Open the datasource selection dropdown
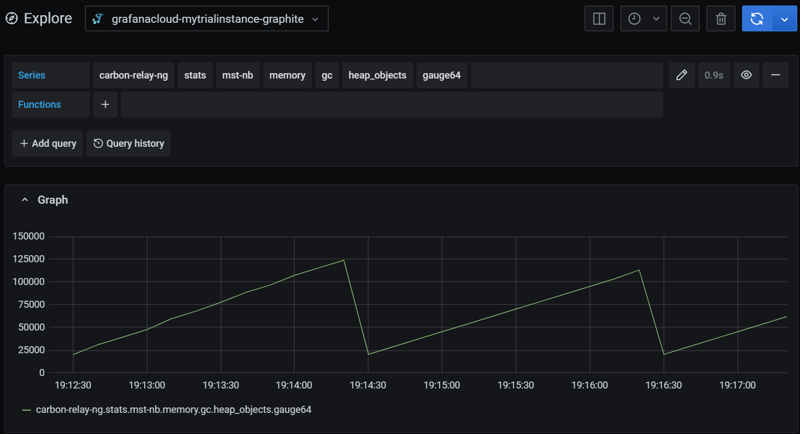Screen dimensions: 800x434 click(x=207, y=18)
